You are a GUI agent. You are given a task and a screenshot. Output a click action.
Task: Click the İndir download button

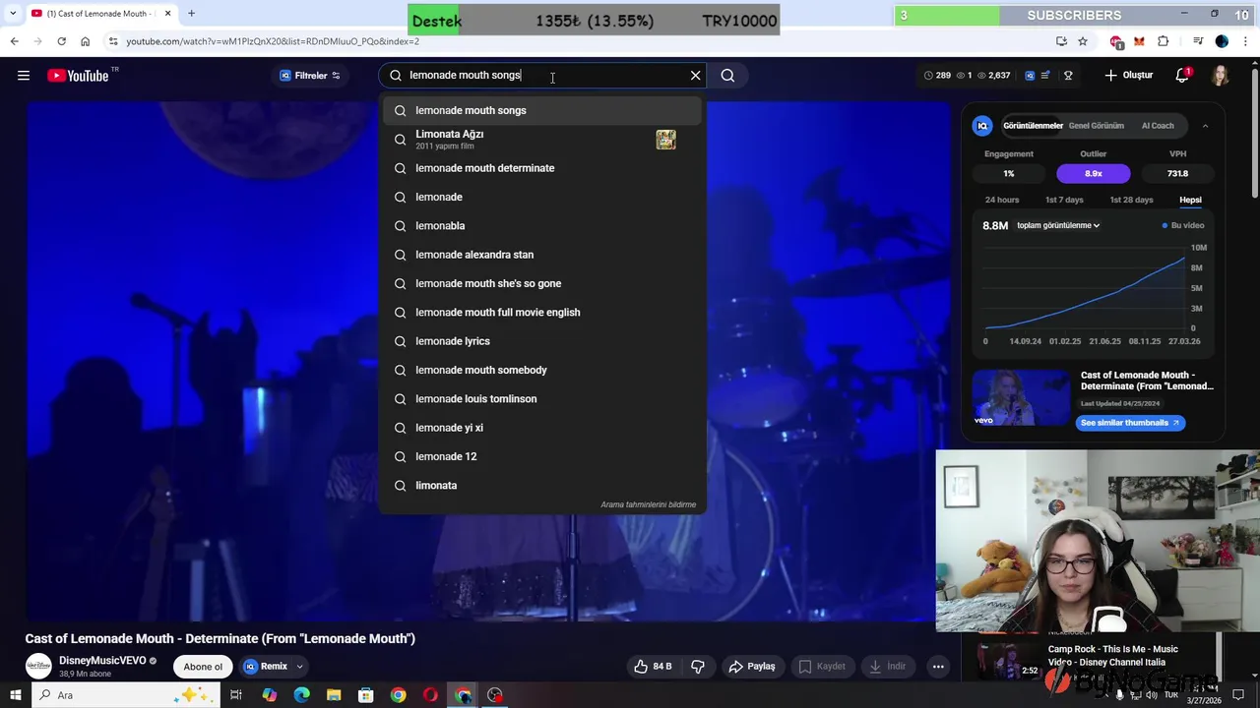(887, 667)
